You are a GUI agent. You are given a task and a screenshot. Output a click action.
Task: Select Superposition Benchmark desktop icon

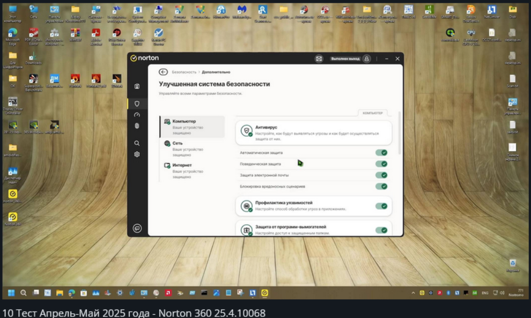pyautogui.click(x=33, y=83)
